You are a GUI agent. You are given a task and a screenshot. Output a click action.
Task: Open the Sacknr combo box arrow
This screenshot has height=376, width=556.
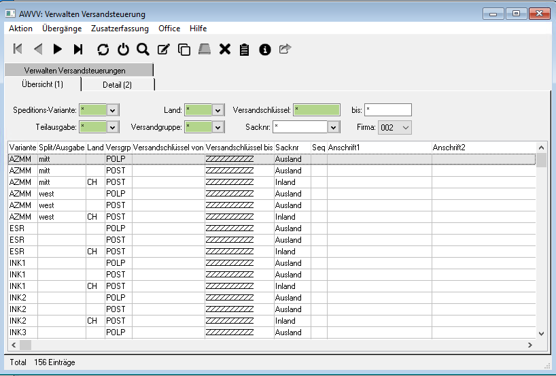pyautogui.click(x=333, y=127)
